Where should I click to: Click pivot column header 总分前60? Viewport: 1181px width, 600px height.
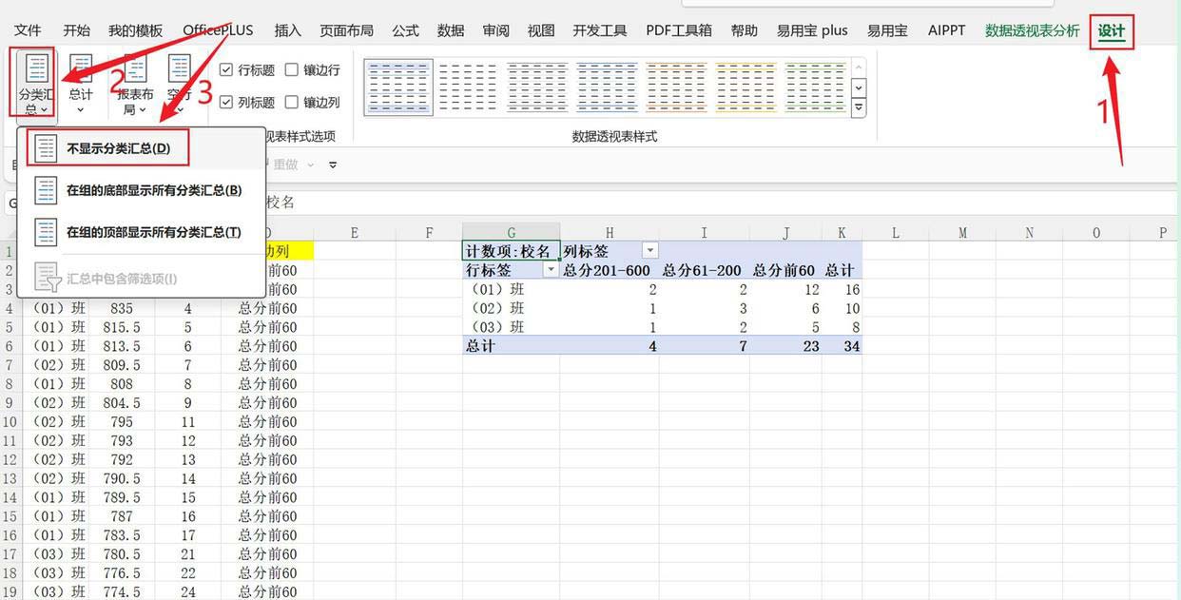[784, 270]
